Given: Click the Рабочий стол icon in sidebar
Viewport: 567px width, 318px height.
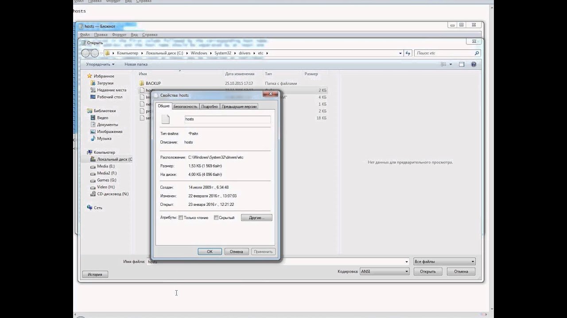Looking at the screenshot, I should 93,97.
